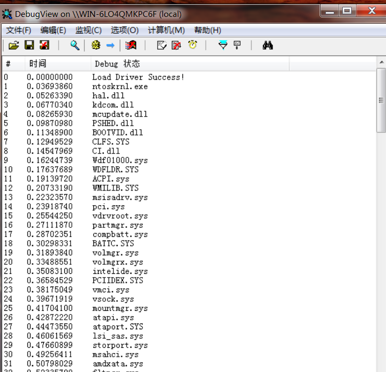This screenshot has width=386, height=372.
Task: Toggle the Capture Kernel gear icon
Action: pos(96,45)
